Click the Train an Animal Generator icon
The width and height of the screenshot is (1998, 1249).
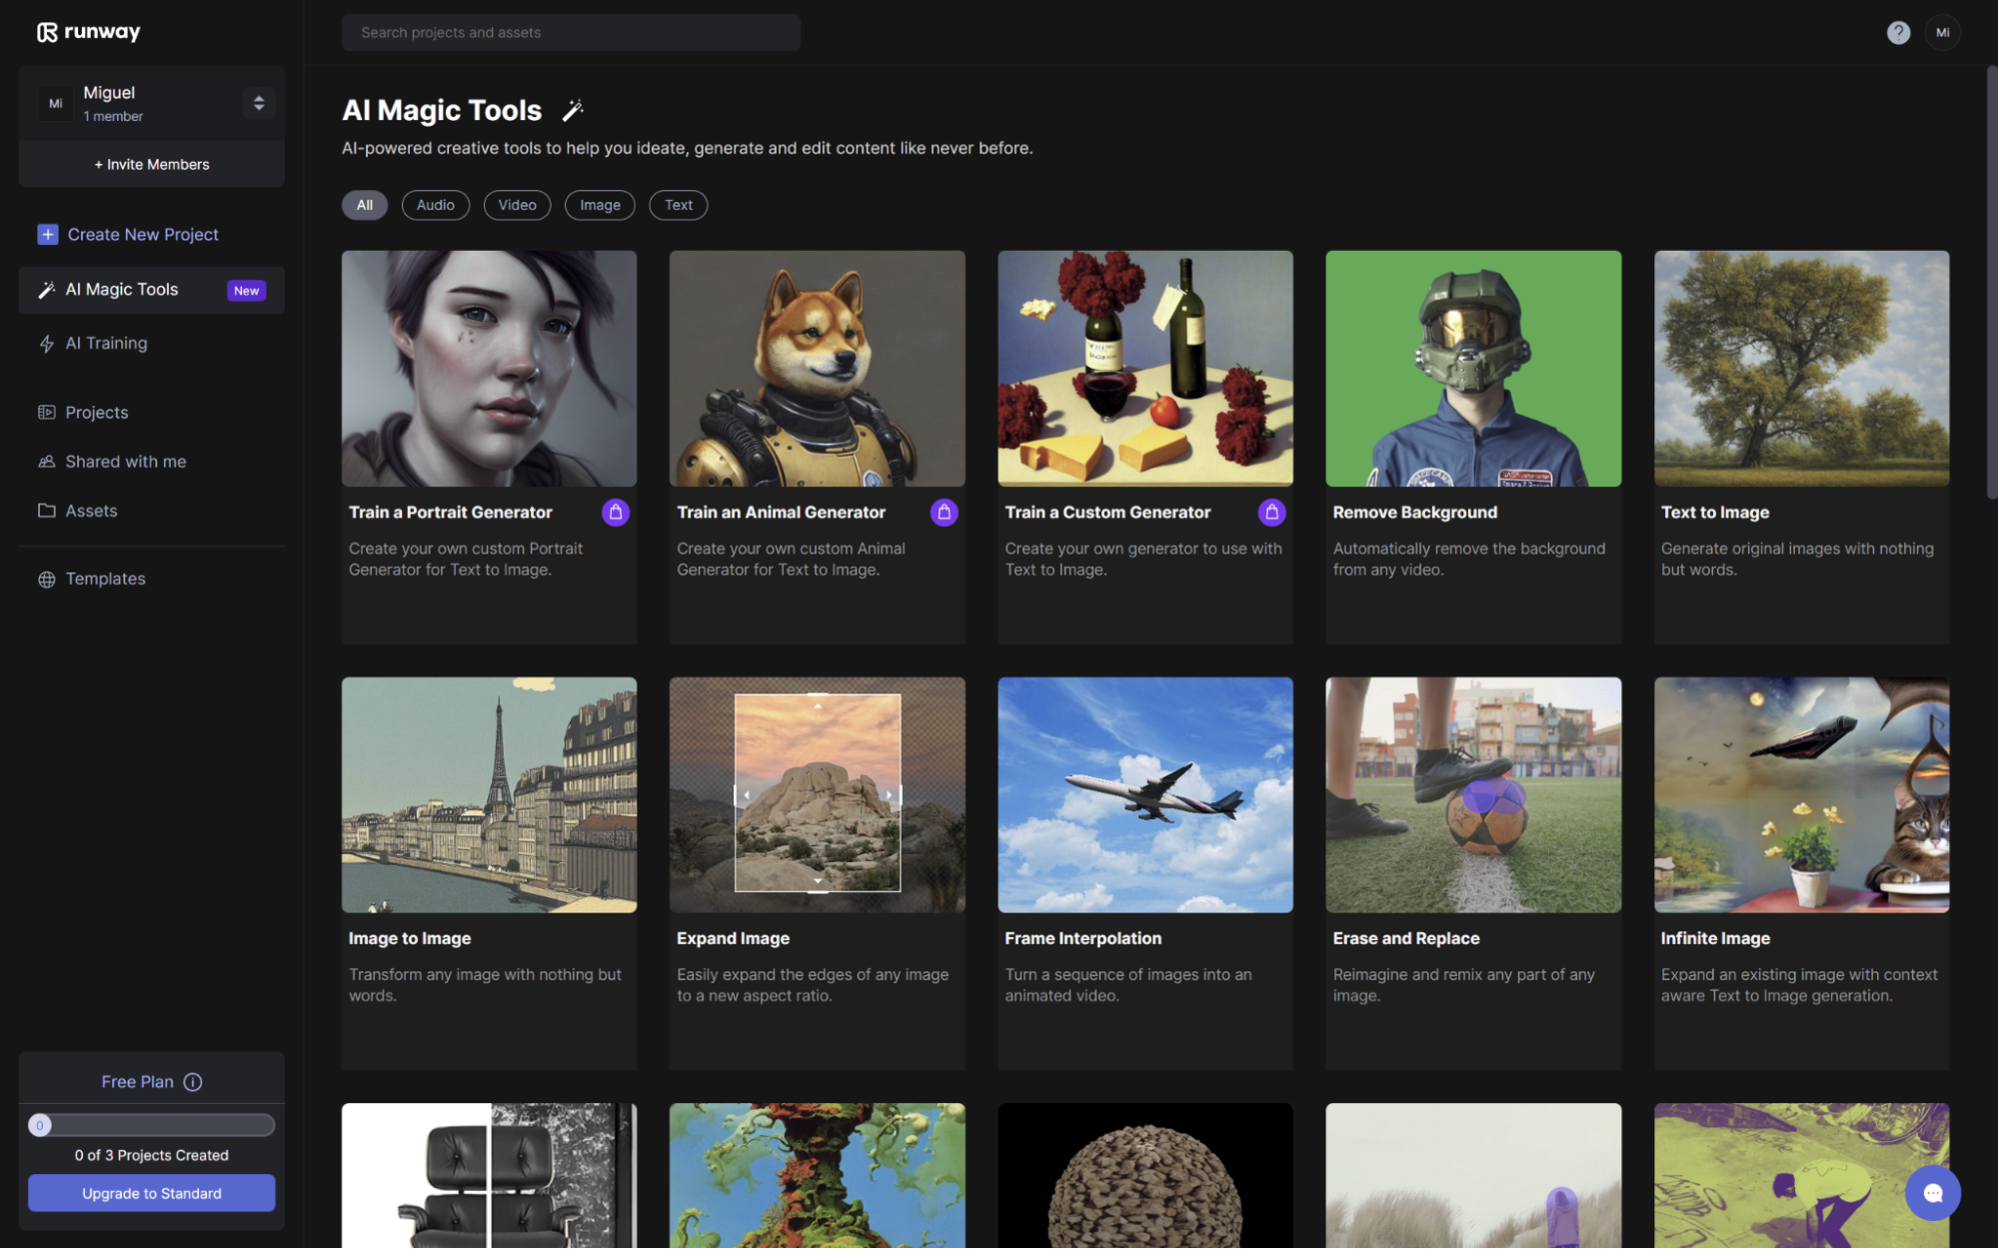pos(818,369)
